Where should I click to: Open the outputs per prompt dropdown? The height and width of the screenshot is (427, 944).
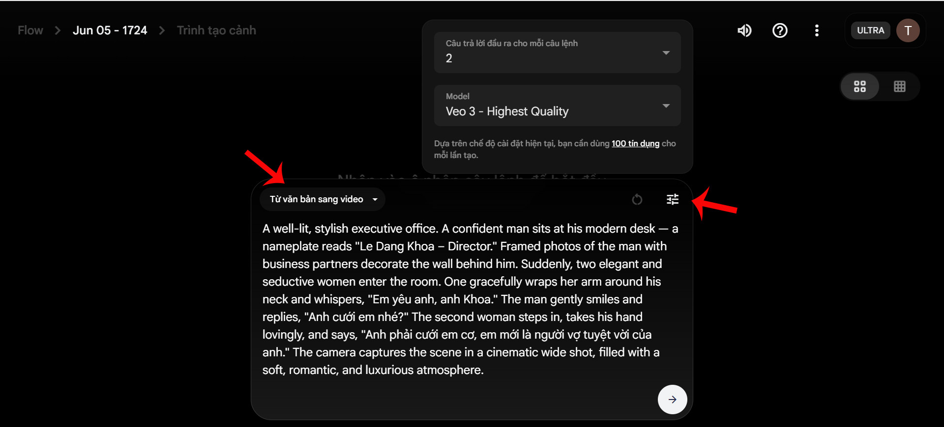557,53
